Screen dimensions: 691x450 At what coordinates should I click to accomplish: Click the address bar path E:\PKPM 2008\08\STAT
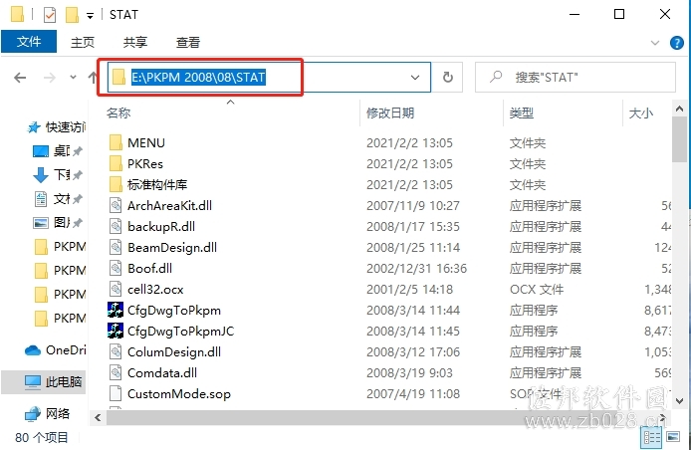198,77
